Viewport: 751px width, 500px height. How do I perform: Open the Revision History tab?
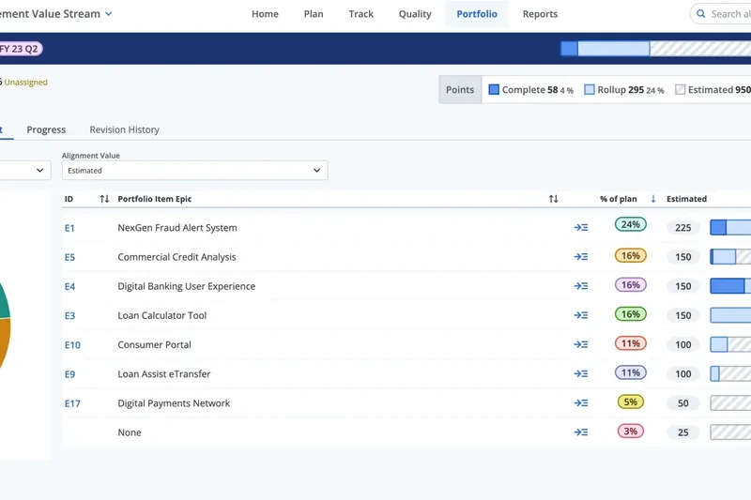tap(124, 129)
